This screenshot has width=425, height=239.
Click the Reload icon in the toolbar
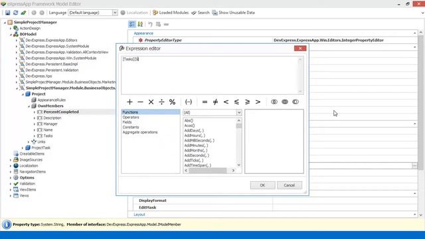coord(15,13)
